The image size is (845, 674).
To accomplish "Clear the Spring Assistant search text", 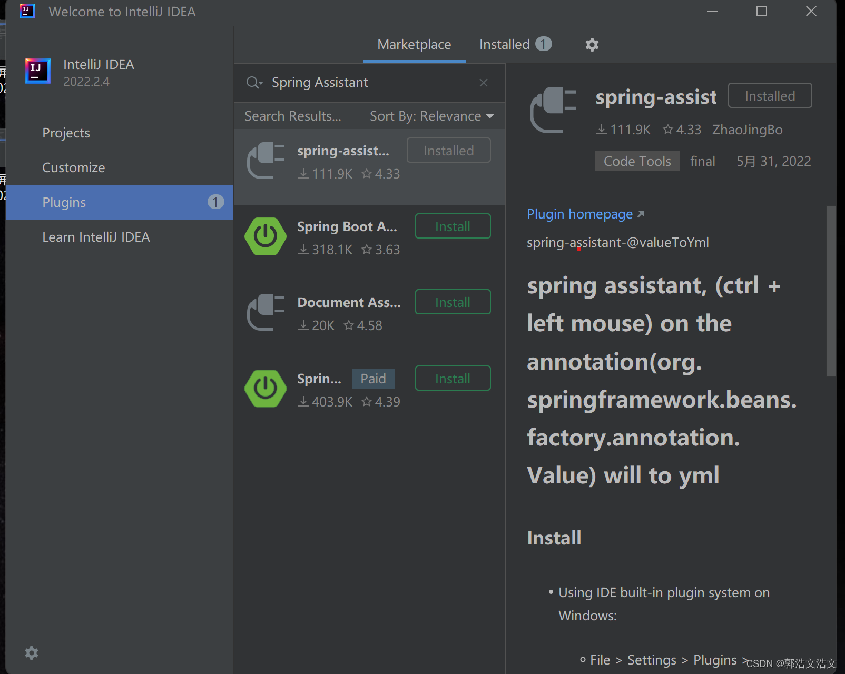I will (x=484, y=83).
